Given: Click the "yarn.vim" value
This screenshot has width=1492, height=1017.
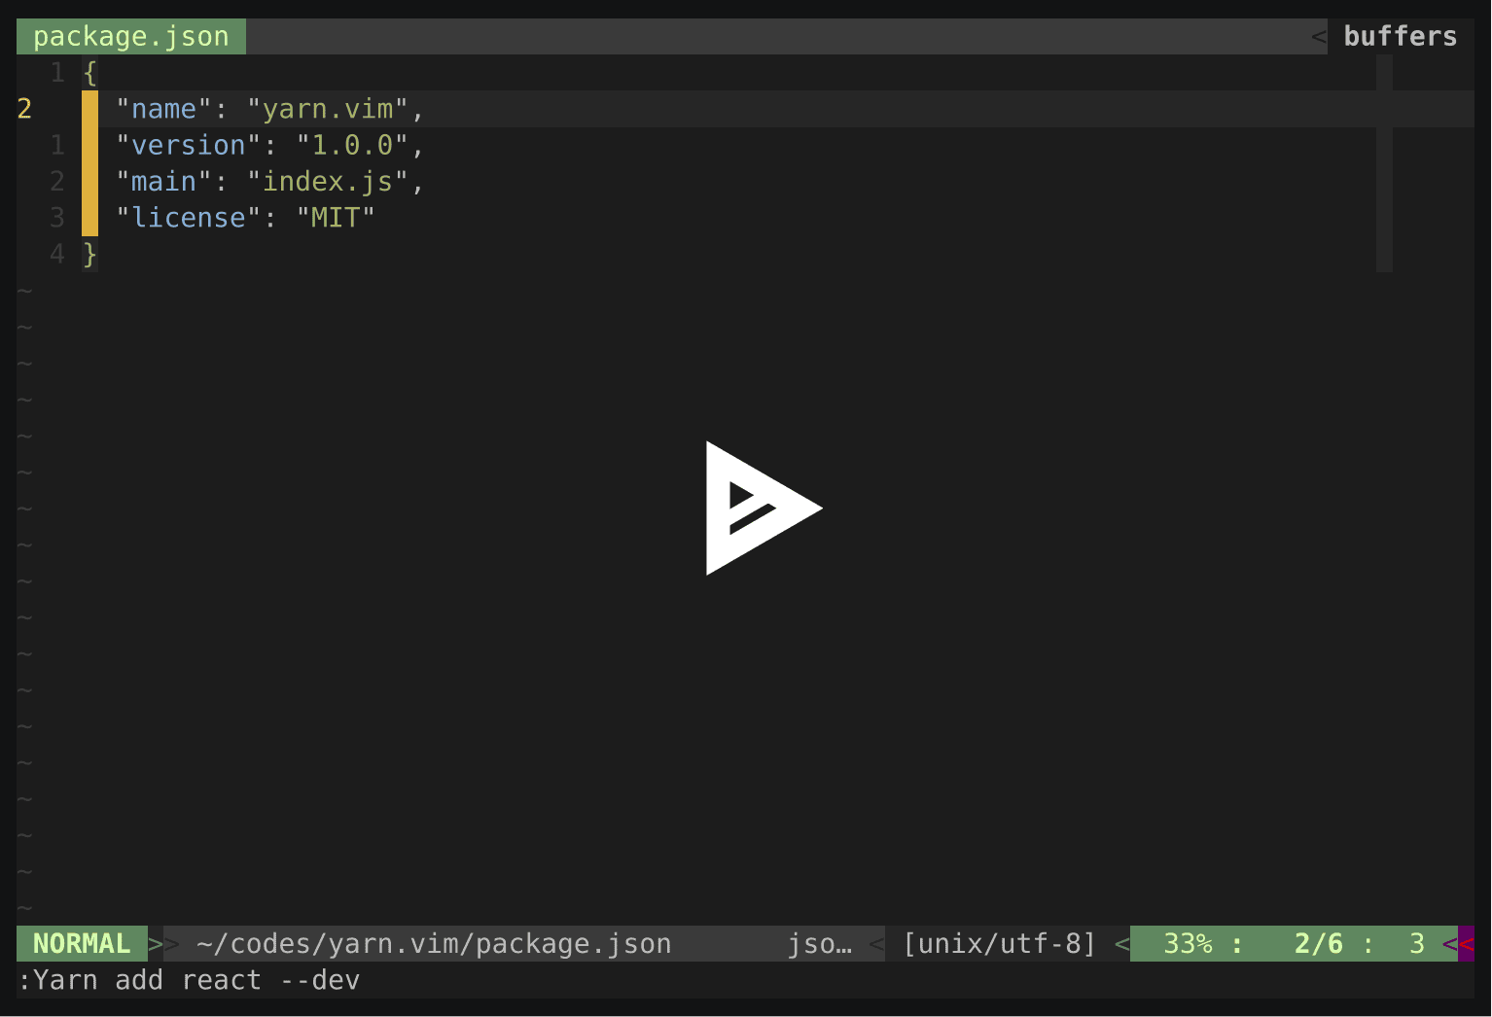Looking at the screenshot, I should coord(327,109).
